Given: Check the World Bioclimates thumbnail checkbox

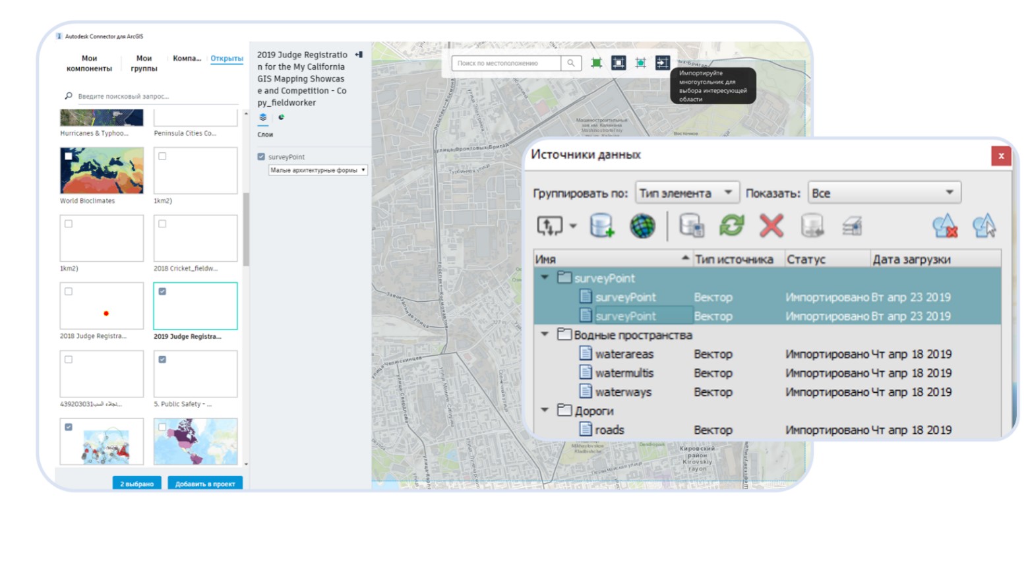Looking at the screenshot, I should coord(69,156).
